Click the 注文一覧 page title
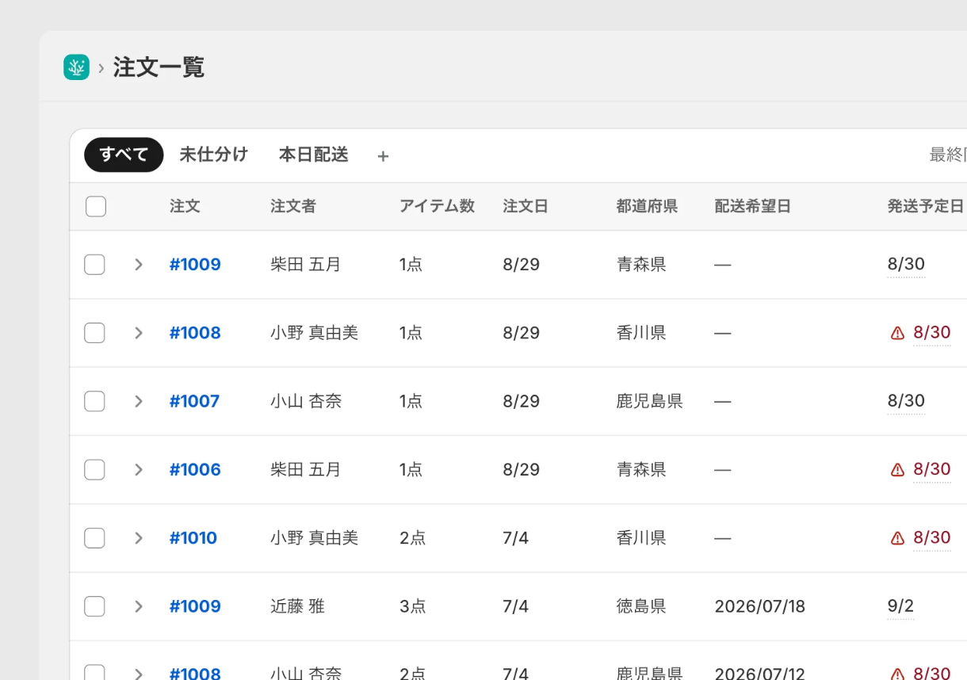This screenshot has height=680, width=967. pyautogui.click(x=159, y=67)
